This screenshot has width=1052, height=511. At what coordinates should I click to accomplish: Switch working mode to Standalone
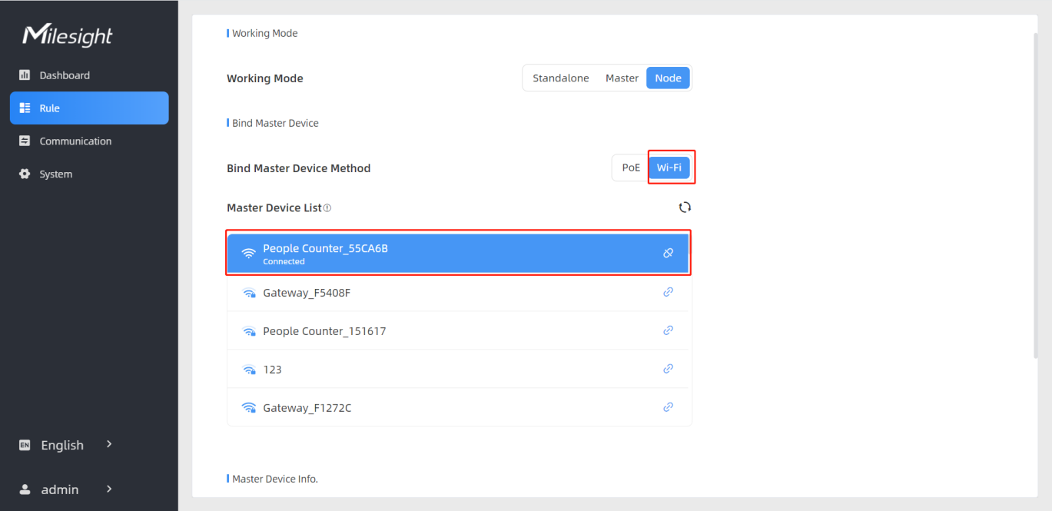coord(560,78)
